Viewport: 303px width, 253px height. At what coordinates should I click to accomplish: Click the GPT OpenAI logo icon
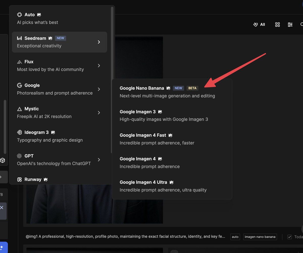19,156
